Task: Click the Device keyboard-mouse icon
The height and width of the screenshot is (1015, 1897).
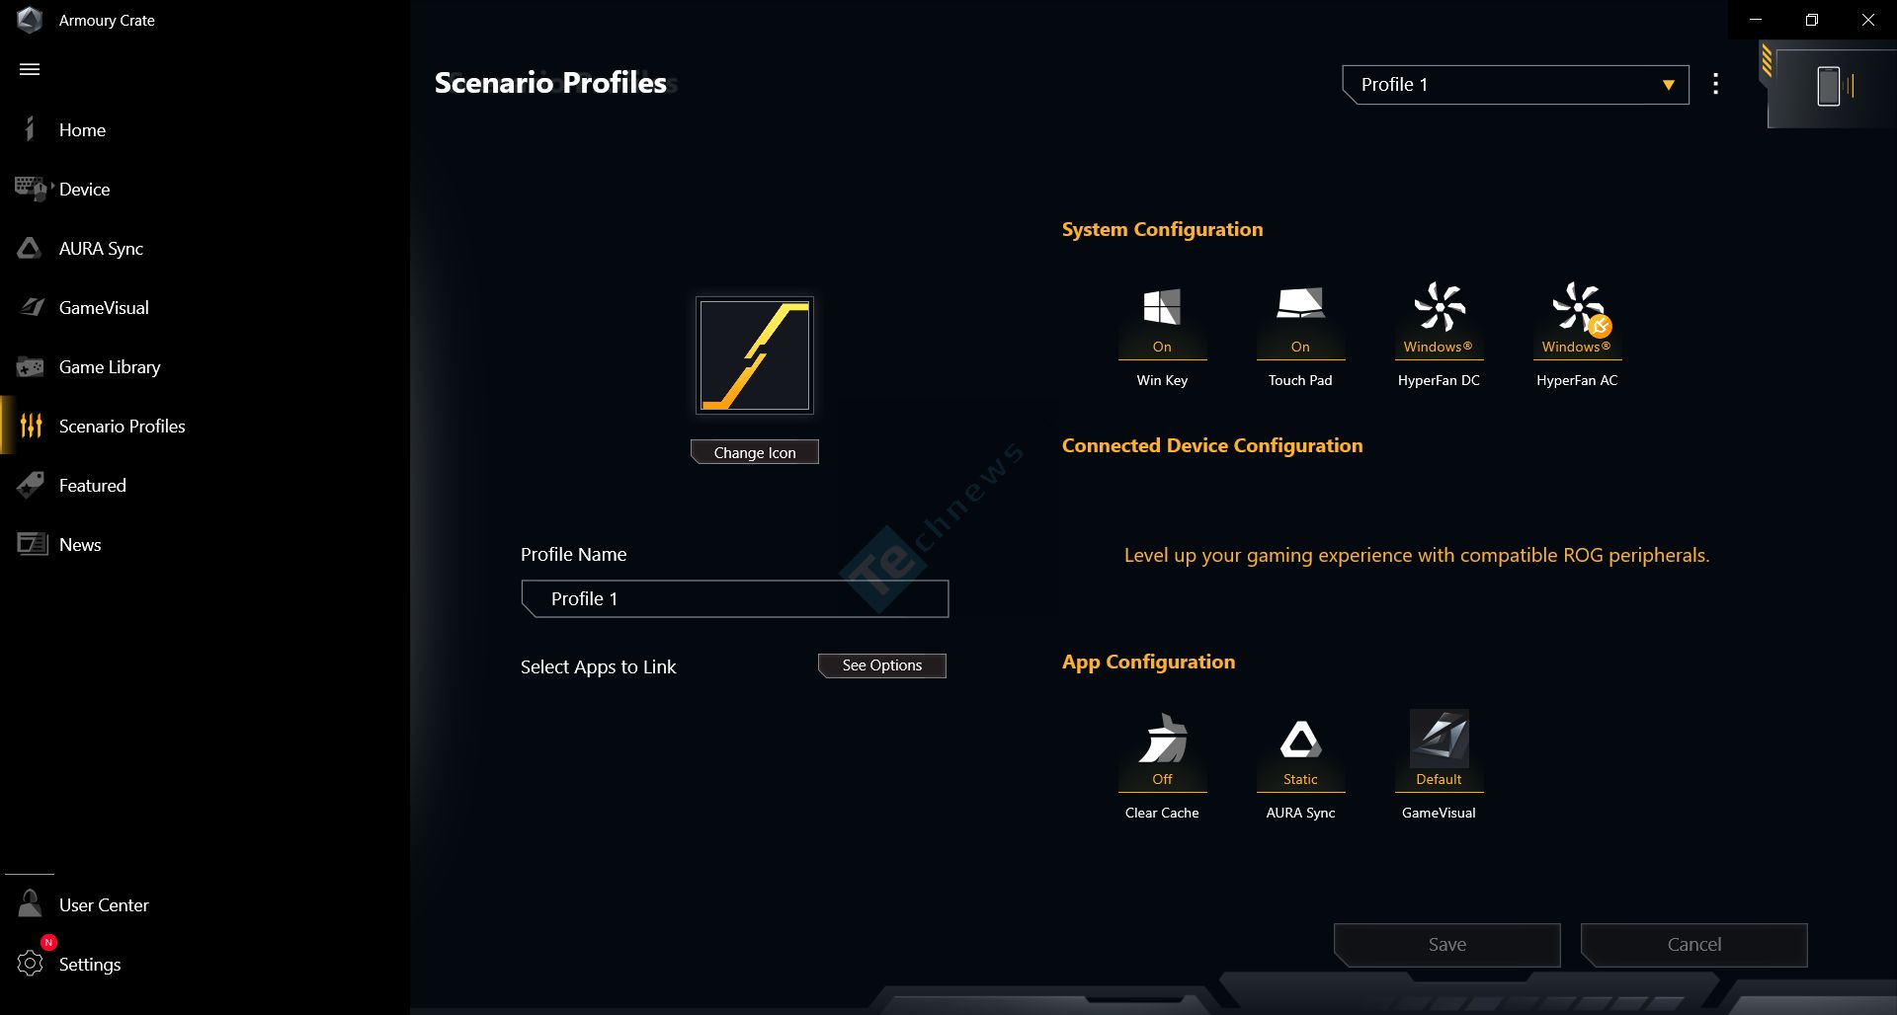Action: point(31,189)
